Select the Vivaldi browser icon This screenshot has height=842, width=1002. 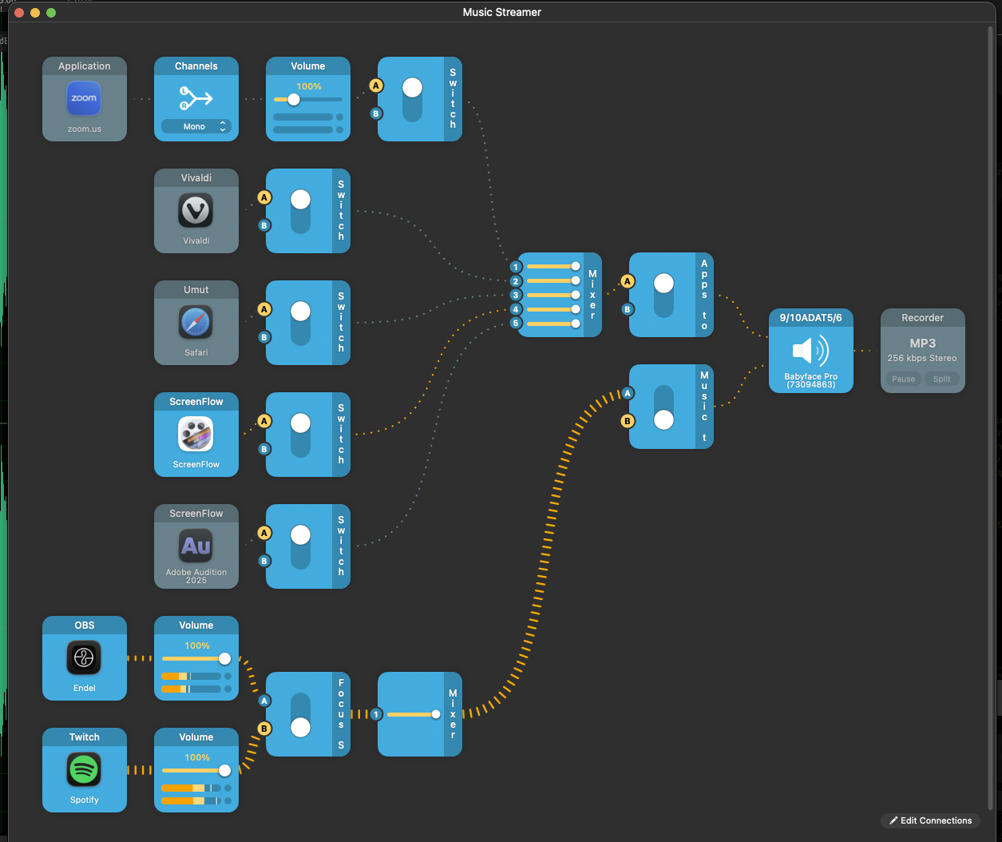(196, 211)
